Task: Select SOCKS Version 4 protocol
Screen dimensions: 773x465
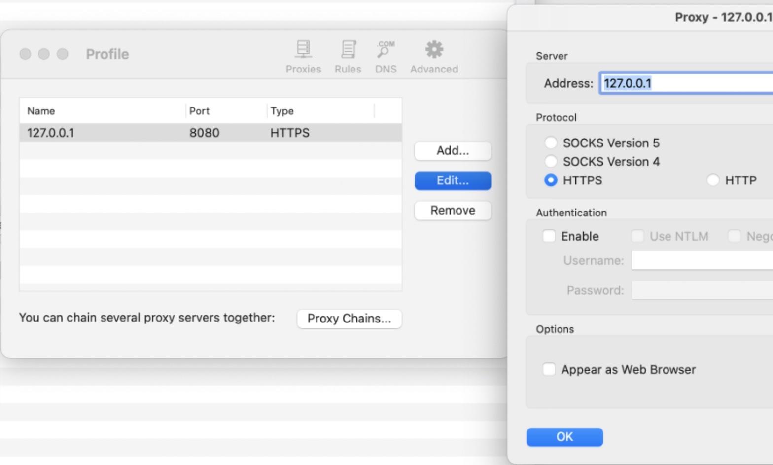Action: [x=551, y=162]
